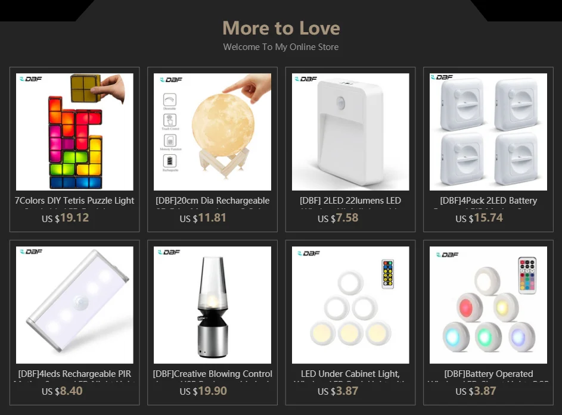This screenshot has width=562, height=415.
Task: Open the moon lamp product image
Action: click(x=212, y=132)
